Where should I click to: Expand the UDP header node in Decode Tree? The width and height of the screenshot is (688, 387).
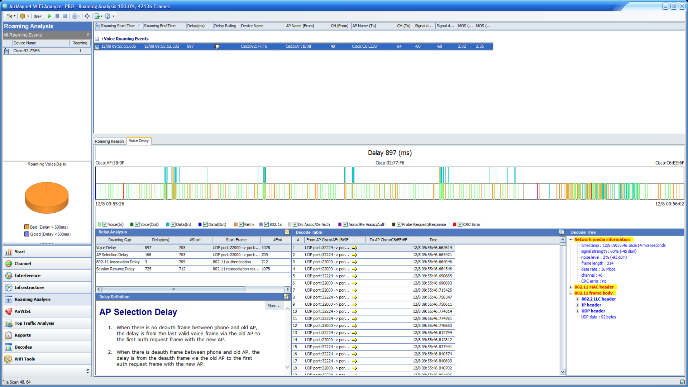pos(578,311)
